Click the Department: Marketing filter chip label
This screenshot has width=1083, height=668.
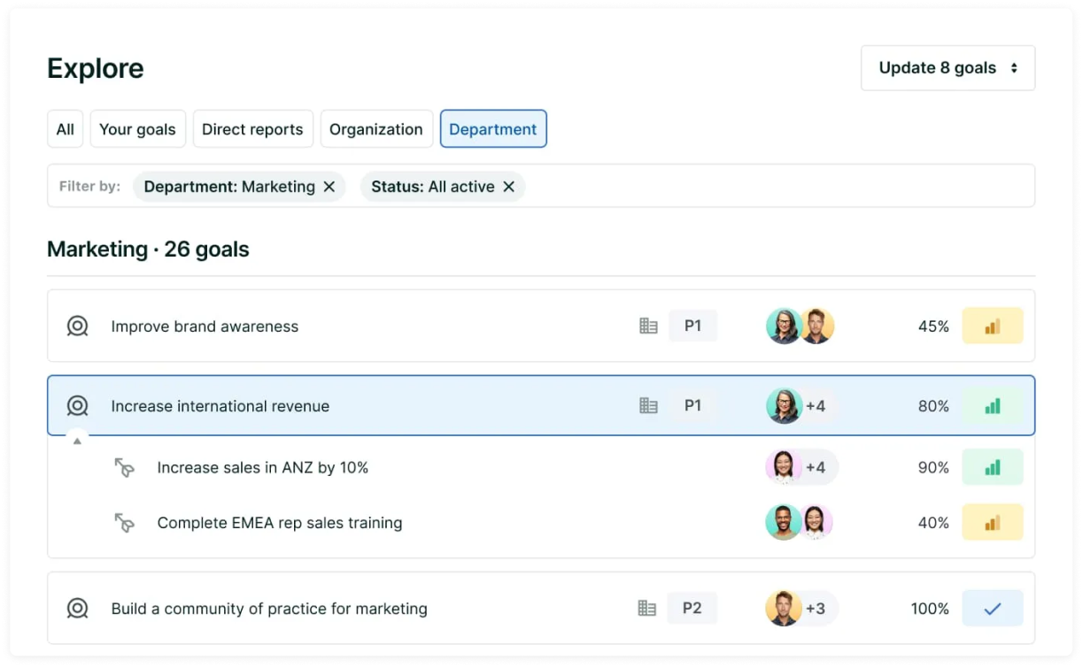pyautogui.click(x=229, y=187)
